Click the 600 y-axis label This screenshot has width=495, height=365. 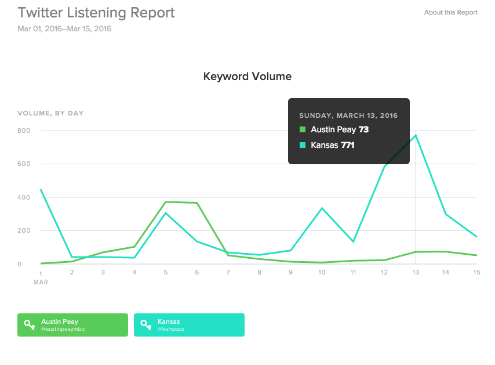[x=24, y=164]
